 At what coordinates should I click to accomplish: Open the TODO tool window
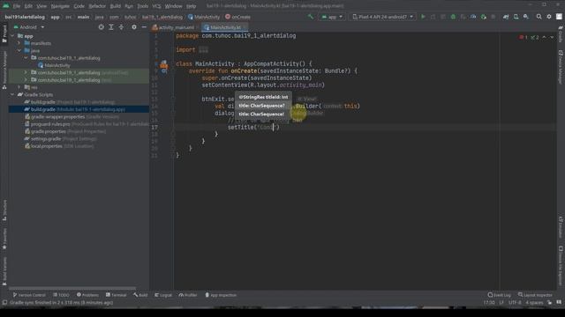pyautogui.click(x=61, y=295)
